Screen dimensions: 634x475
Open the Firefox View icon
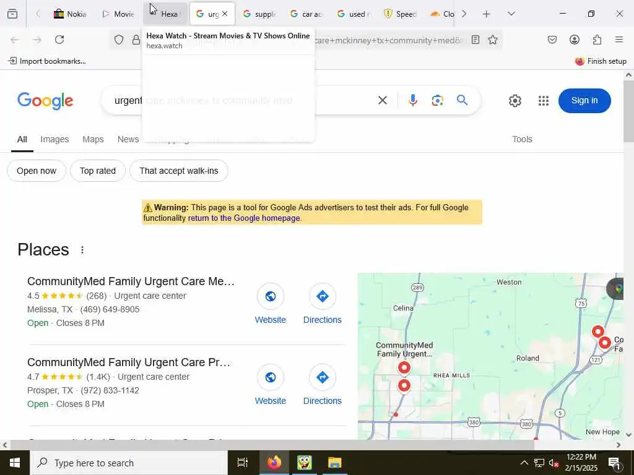[x=12, y=14]
